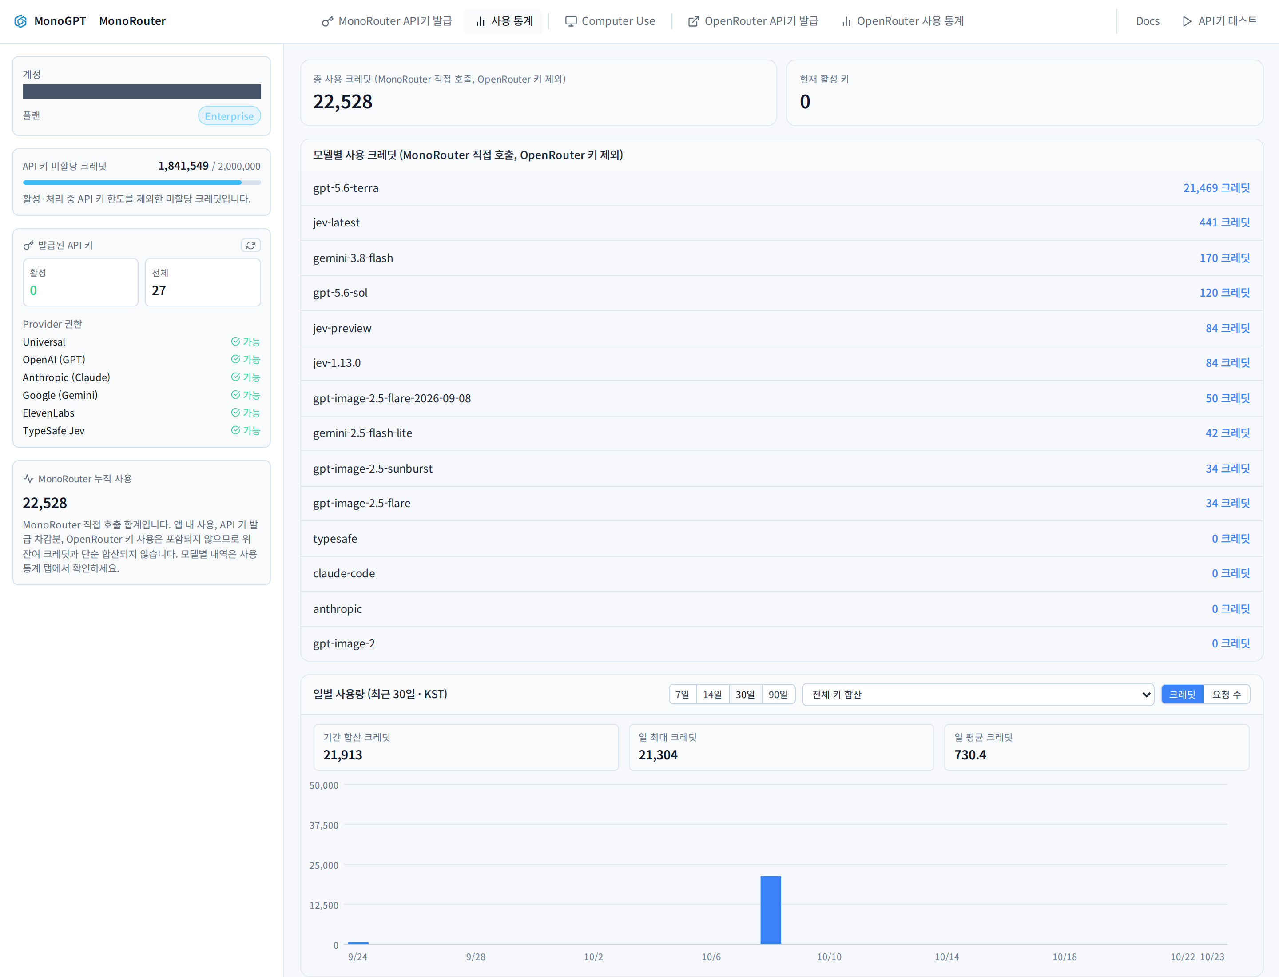The height and width of the screenshot is (977, 1279).
Task: Open the API키 테스트 link
Action: (x=1219, y=21)
